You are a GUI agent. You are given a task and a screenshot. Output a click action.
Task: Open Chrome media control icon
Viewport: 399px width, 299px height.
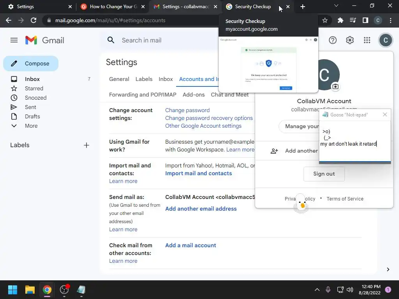pos(353,20)
